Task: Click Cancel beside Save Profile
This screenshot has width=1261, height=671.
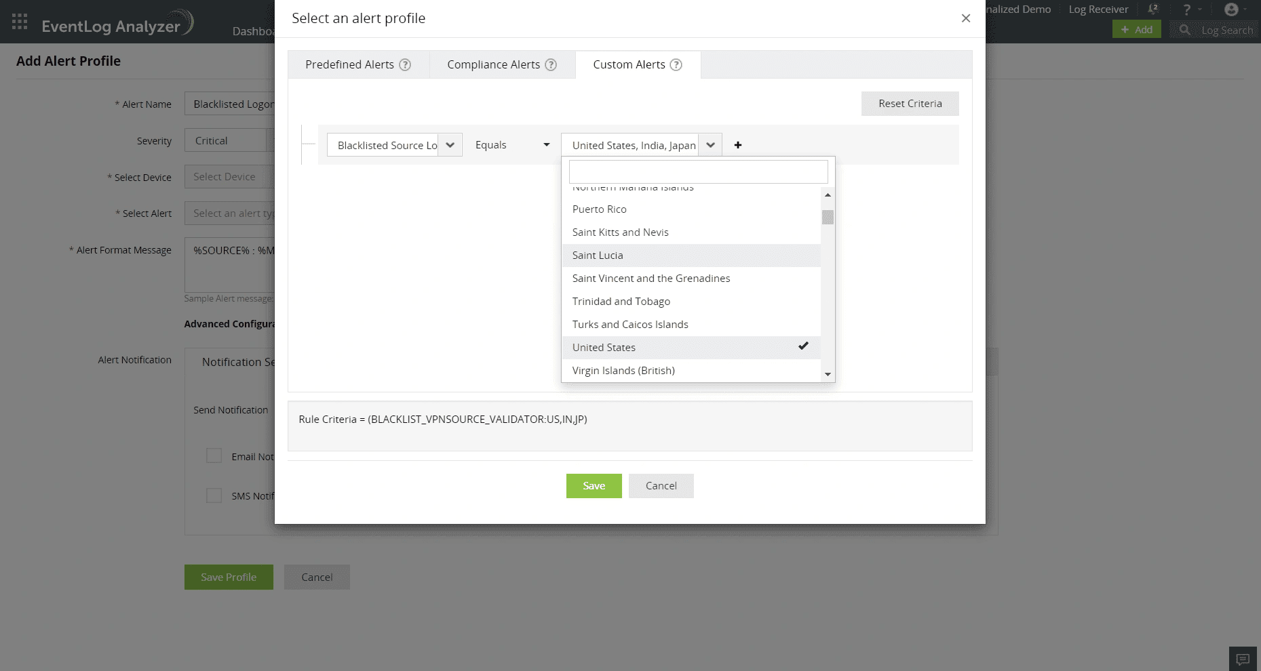Action: click(317, 577)
